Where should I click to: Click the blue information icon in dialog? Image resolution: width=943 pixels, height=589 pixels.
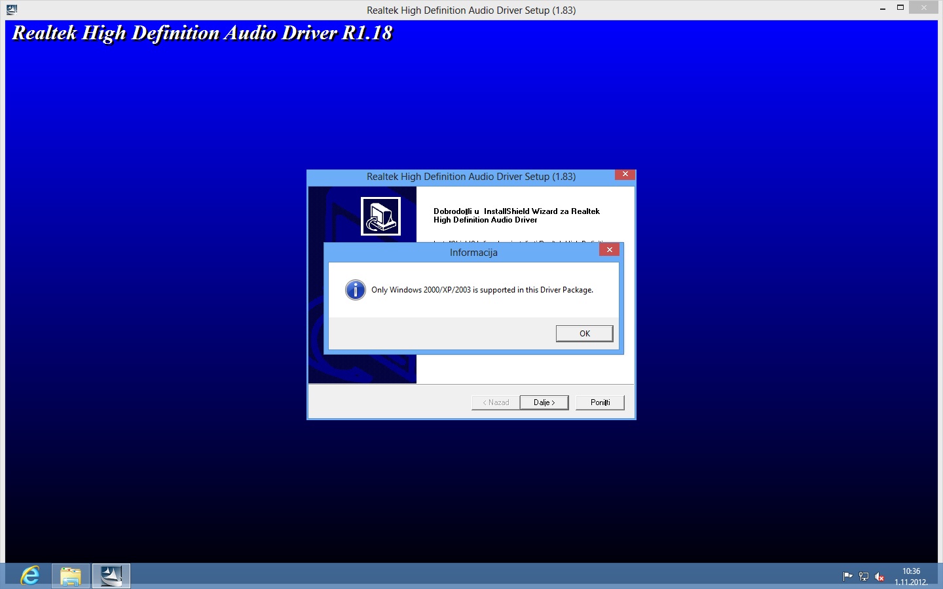(x=356, y=290)
